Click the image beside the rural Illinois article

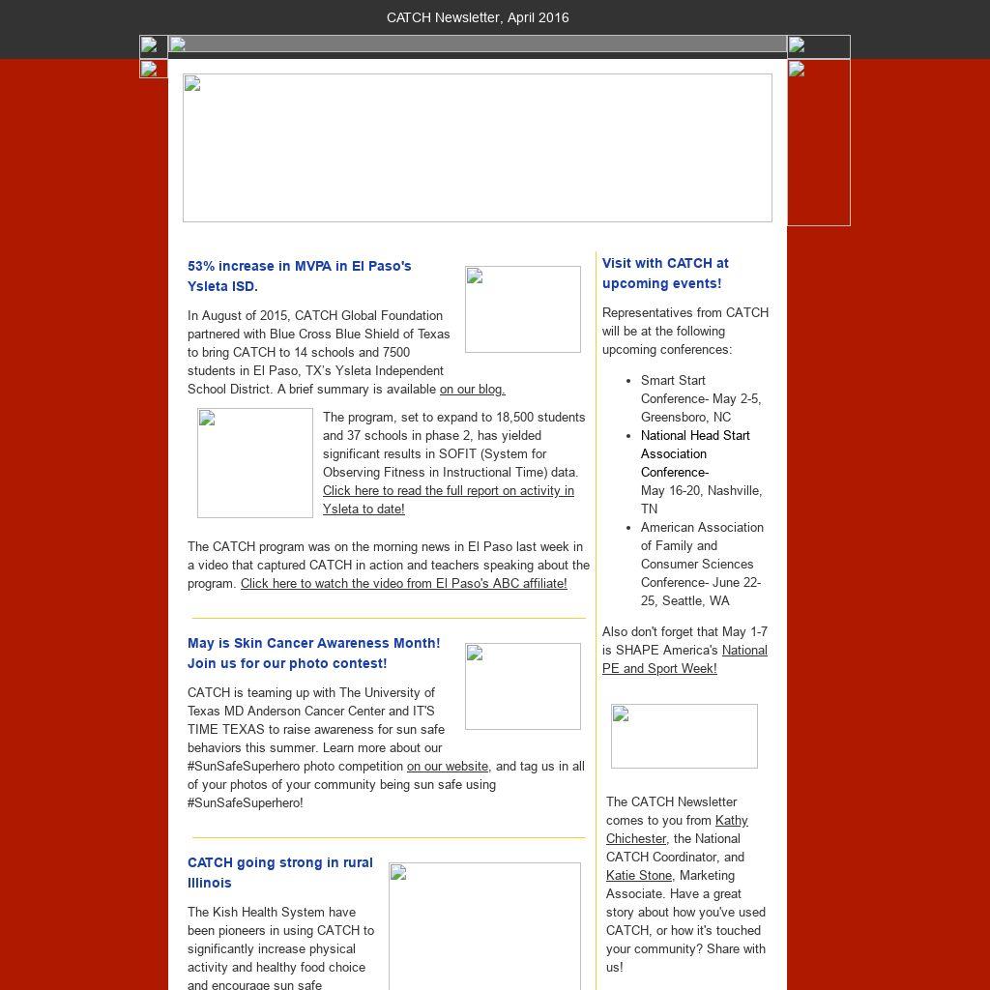pyautogui.click(x=484, y=925)
